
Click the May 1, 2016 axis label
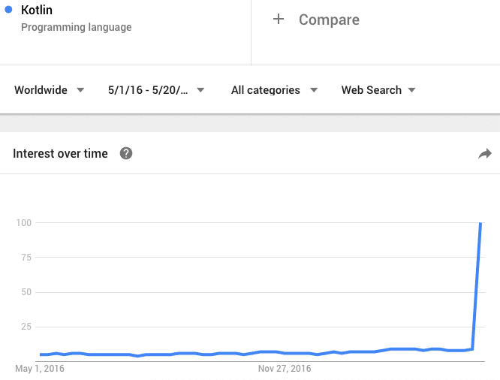click(39, 369)
